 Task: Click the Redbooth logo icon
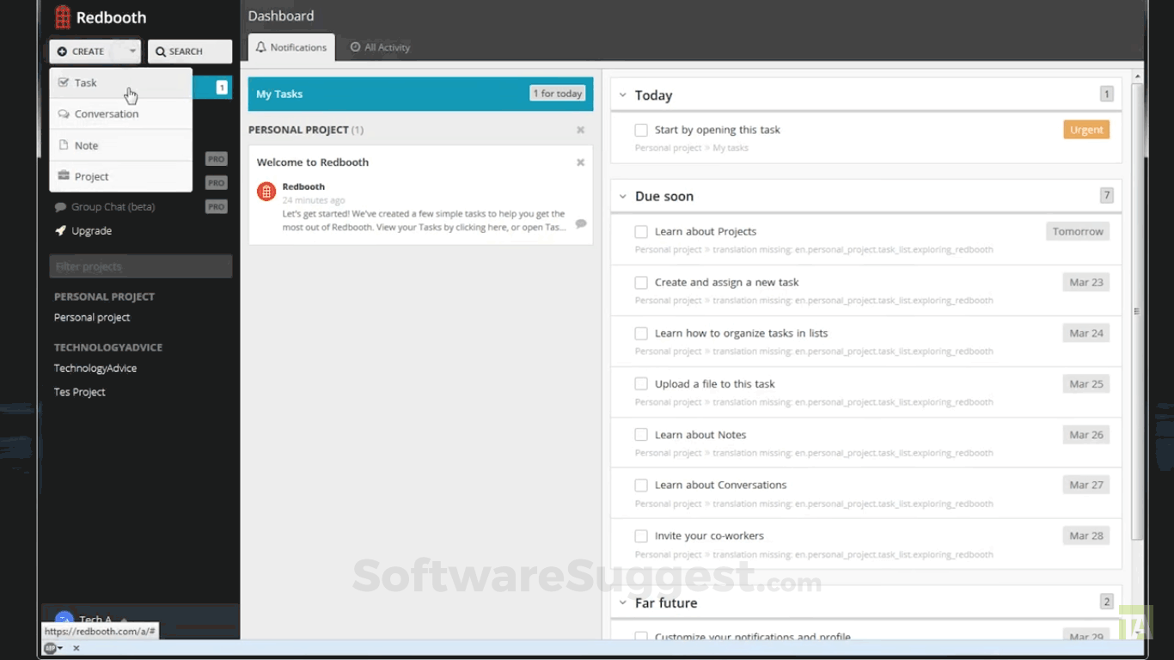click(63, 17)
